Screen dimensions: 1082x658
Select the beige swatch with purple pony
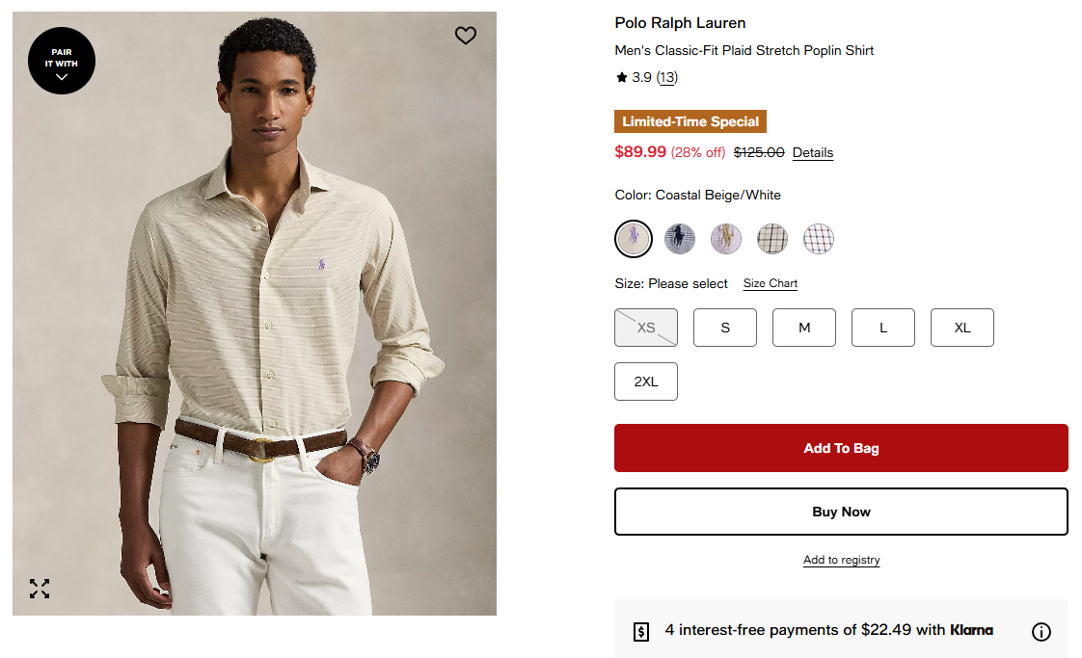[x=634, y=238]
